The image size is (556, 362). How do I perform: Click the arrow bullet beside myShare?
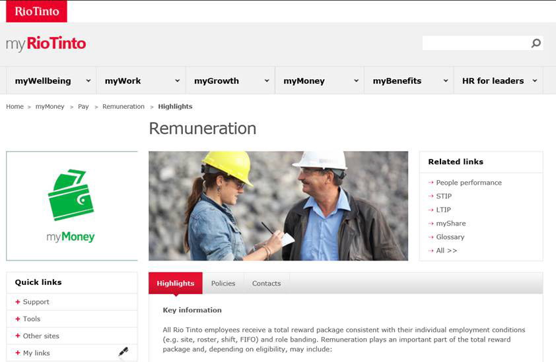coord(431,223)
